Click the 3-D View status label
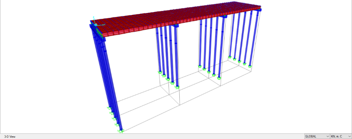Viewport: 352px width, 139px height. [10, 137]
